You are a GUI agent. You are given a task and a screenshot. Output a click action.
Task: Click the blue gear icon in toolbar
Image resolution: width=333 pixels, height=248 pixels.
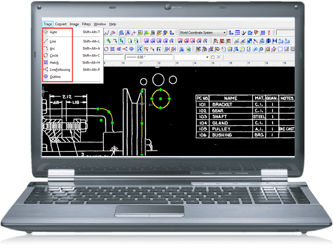260,49
